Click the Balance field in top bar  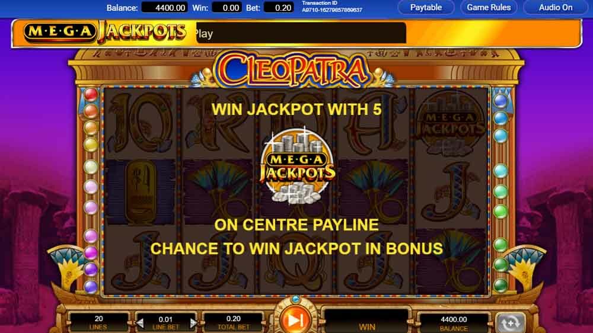pyautogui.click(x=165, y=8)
